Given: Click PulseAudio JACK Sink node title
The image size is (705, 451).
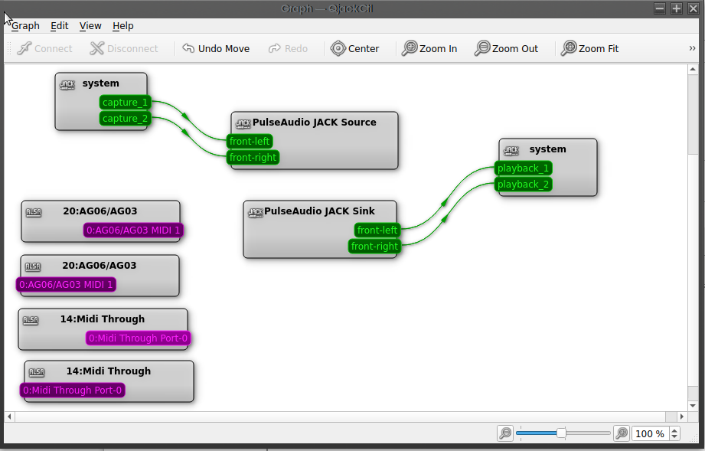Looking at the screenshot, I should tap(319, 211).
